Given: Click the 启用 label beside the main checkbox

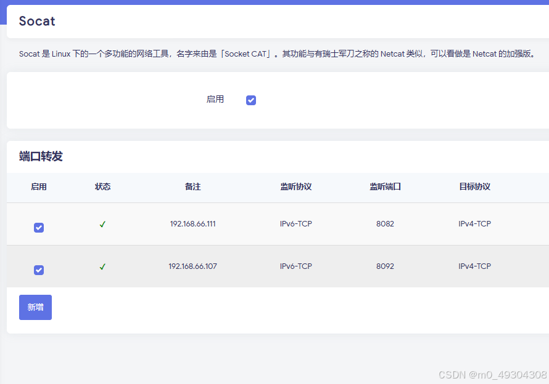Looking at the screenshot, I should 215,100.
